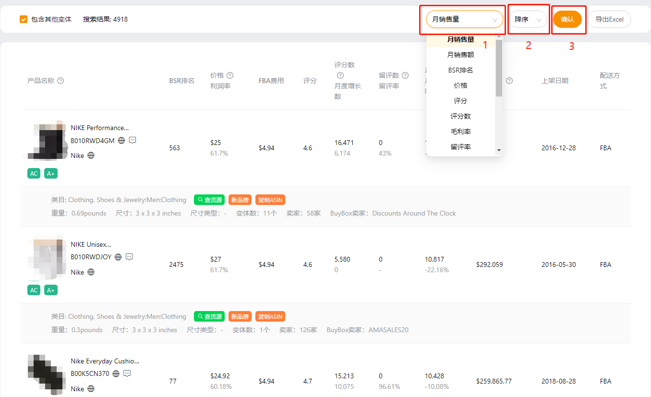Click the brand globe icon under B010RWD4GM
This screenshot has width=651, height=397.
(91, 156)
